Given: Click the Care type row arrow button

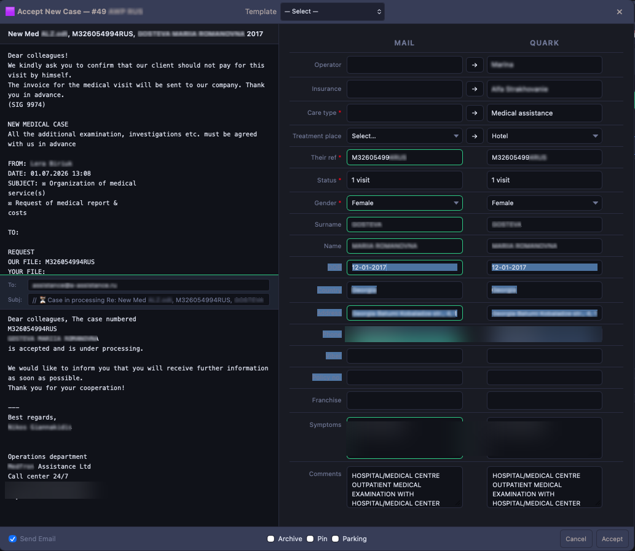Looking at the screenshot, I should coord(474,113).
